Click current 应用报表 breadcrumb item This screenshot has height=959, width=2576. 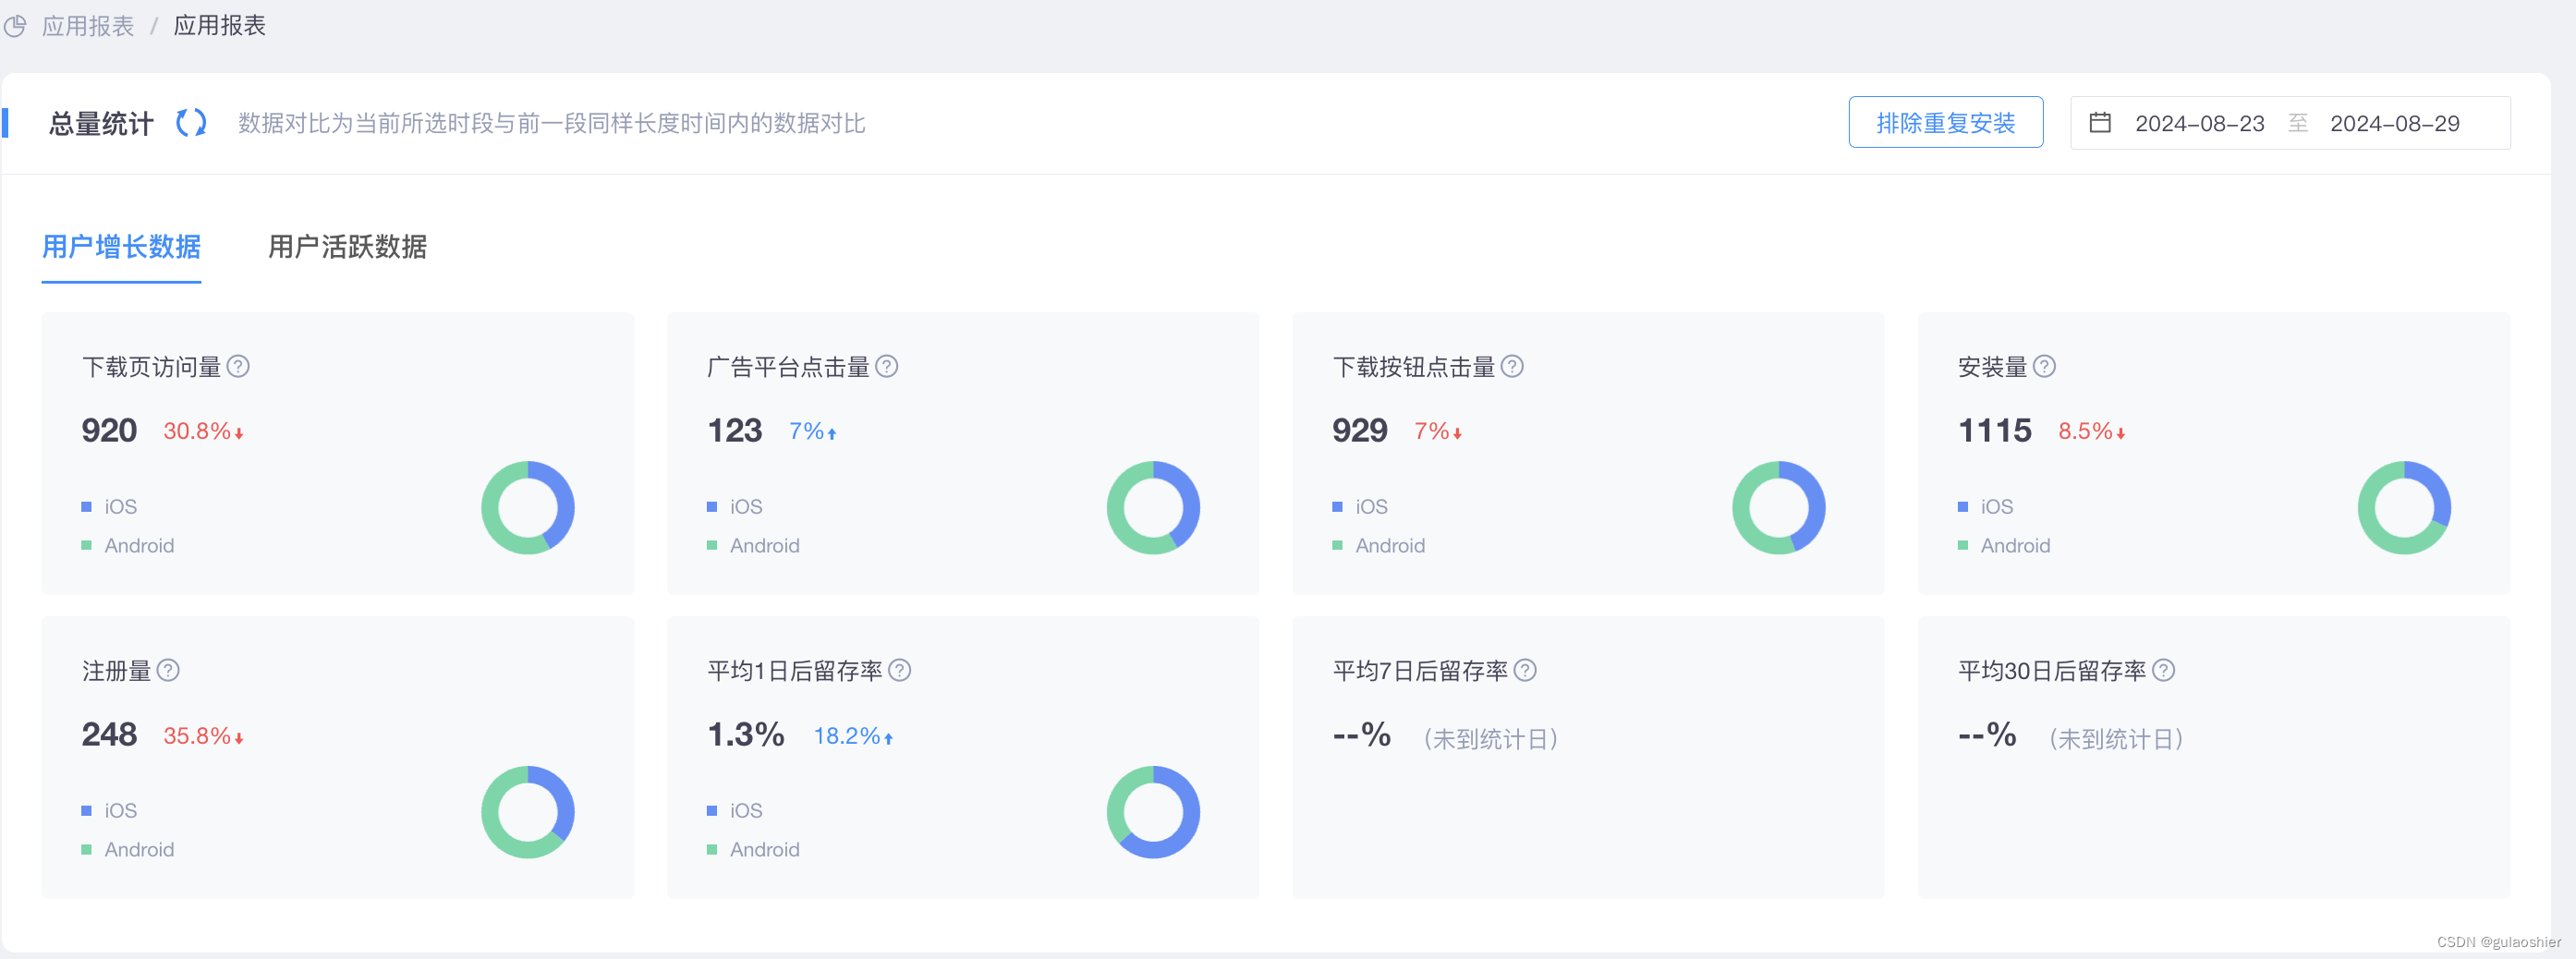(x=220, y=26)
